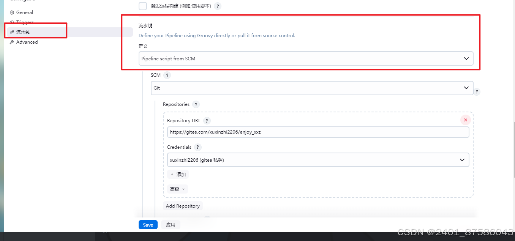
Task: Click the help icon next to Credentials
Action: (x=197, y=147)
